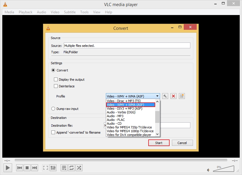242x175 pixels.
Task: Choose Video - WMV + WMA (ASF) list entry
Action: 131,105
